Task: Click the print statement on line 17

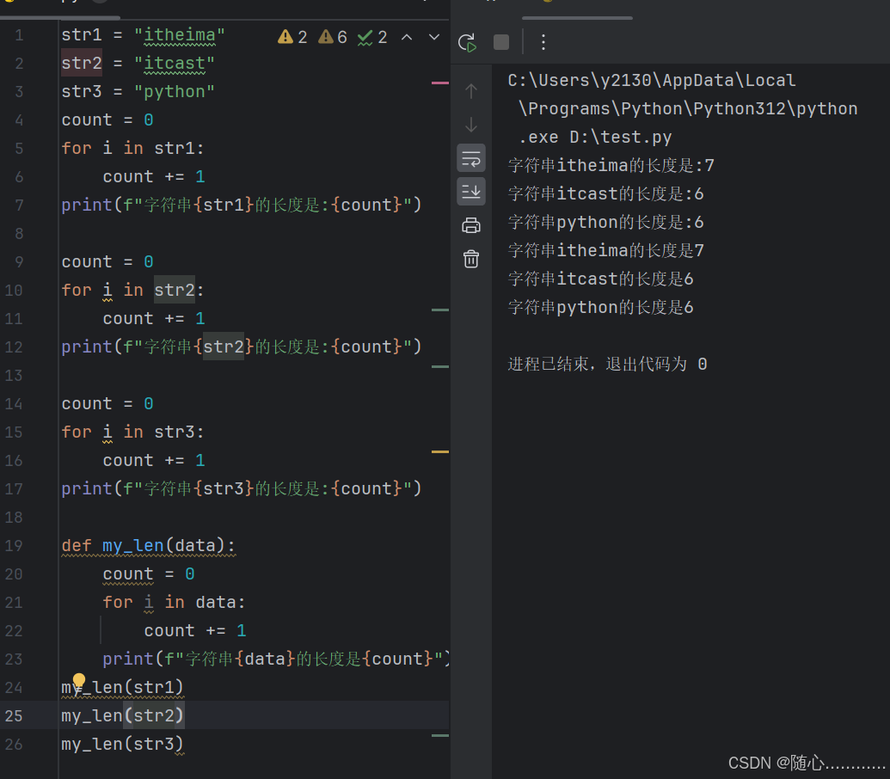Action: coord(242,489)
